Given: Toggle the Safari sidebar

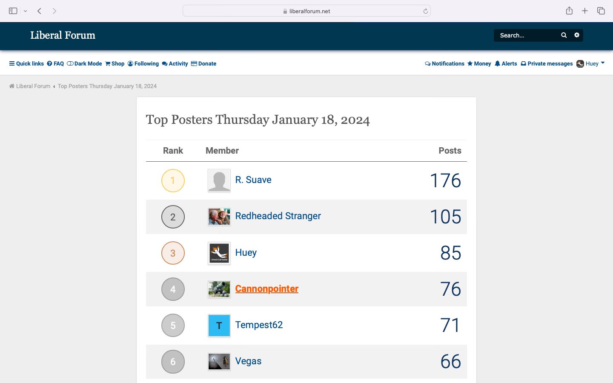Looking at the screenshot, I should [x=13, y=11].
